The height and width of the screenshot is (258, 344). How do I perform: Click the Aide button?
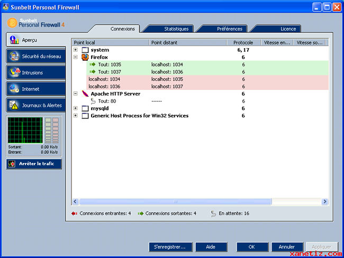tap(211, 247)
